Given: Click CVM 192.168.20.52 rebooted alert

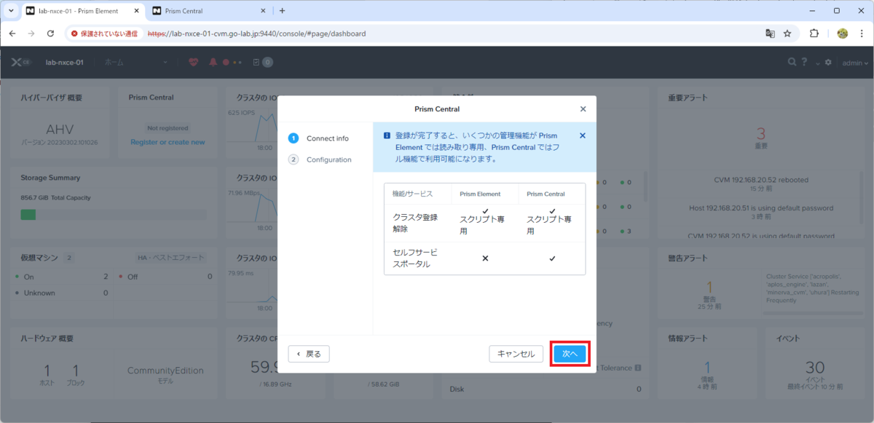Looking at the screenshot, I should point(761,179).
